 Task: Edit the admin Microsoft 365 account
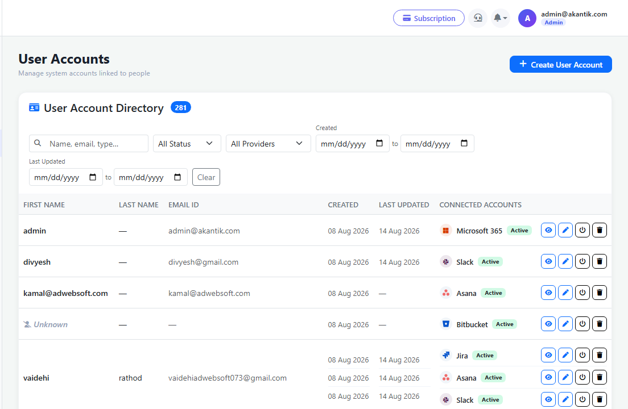(565, 230)
